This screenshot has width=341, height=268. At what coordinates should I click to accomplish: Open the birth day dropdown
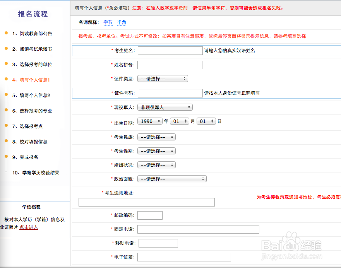tap(206, 121)
